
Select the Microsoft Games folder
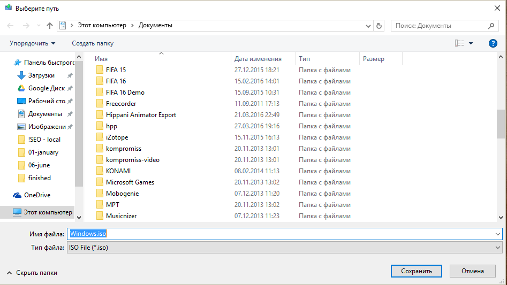(x=130, y=182)
